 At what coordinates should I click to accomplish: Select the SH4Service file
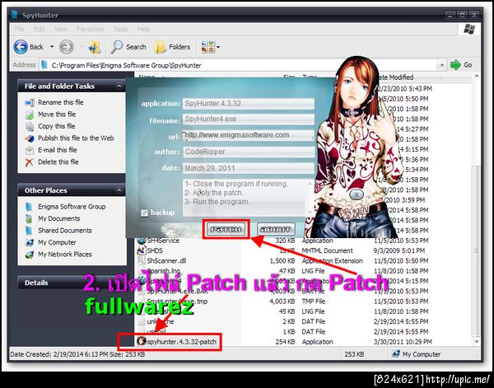(163, 241)
